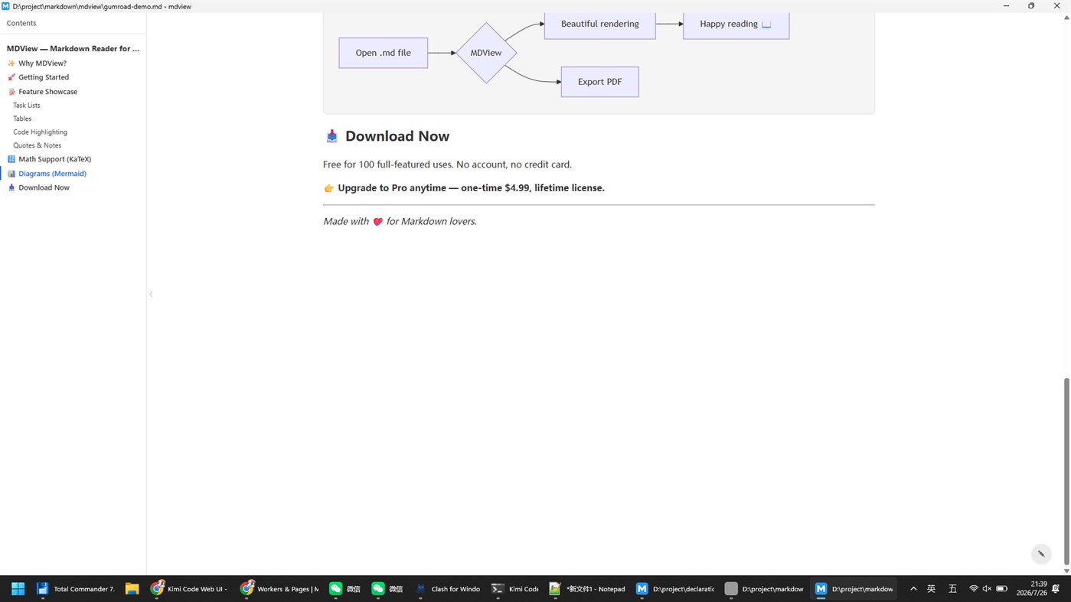Click the vertical scrollbar thumb
Viewport: 1071px width, 602px height.
[1066, 472]
